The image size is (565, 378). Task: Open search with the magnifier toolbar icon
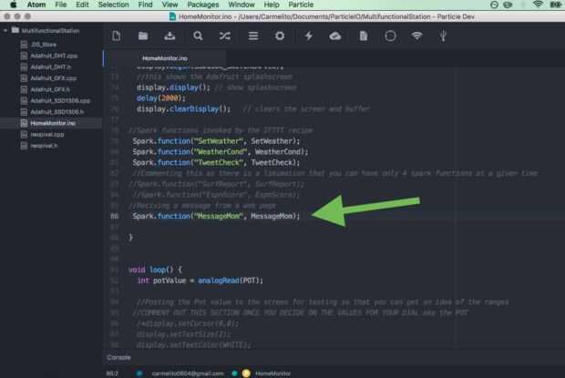click(x=198, y=36)
